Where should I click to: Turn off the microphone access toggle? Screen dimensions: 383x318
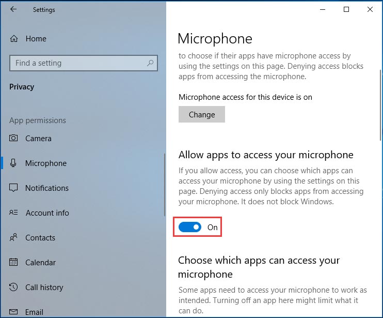[190, 227]
